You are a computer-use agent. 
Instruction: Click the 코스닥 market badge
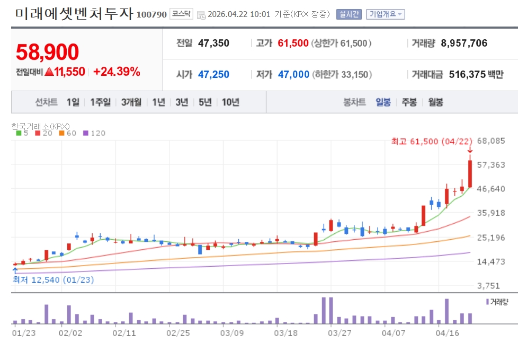(181, 14)
